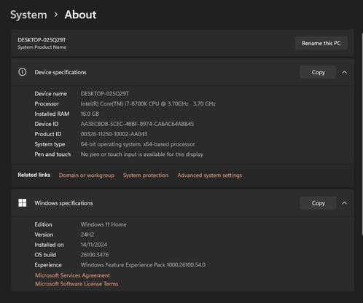Collapse the Windows specifications section
This screenshot has width=363, height=303.
pos(345,203)
